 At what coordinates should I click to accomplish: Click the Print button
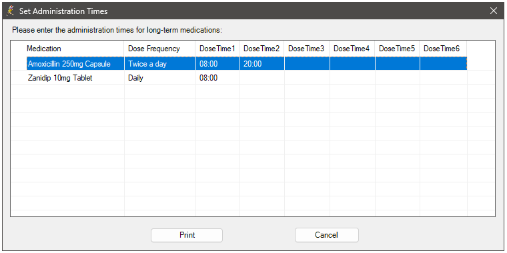point(187,235)
